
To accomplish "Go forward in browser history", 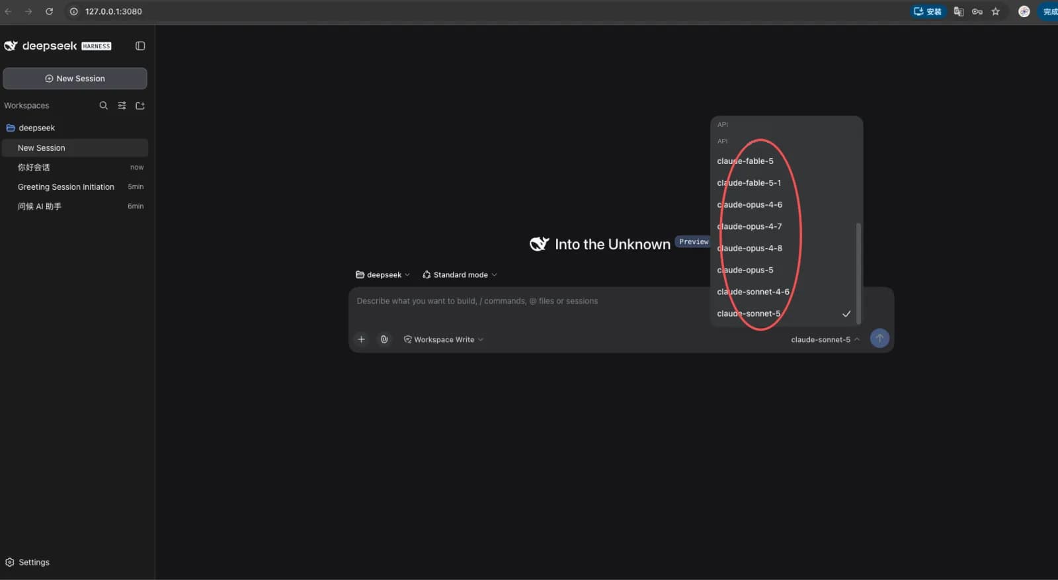I will click(28, 11).
